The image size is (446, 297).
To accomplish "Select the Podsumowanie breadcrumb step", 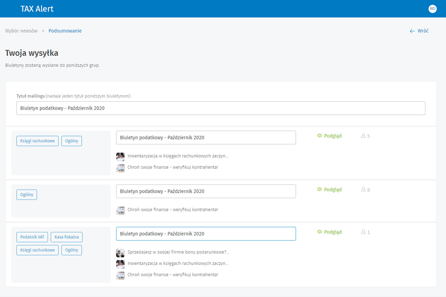I will point(65,31).
